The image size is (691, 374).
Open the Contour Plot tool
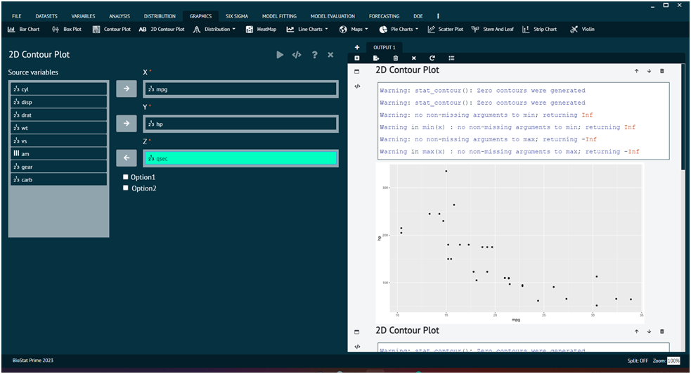112,29
